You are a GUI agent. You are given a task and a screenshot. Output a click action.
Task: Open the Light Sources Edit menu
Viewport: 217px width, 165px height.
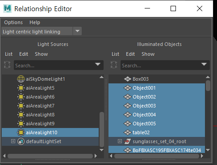[x=24, y=54]
